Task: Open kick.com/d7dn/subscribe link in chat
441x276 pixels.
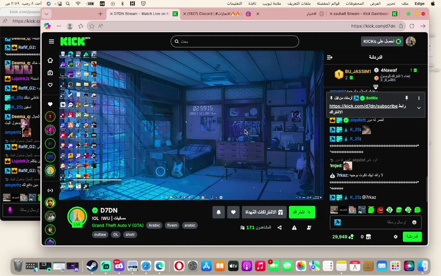Action: pos(363,106)
